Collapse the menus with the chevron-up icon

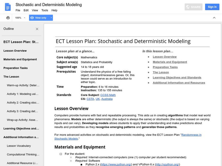click(214, 18)
